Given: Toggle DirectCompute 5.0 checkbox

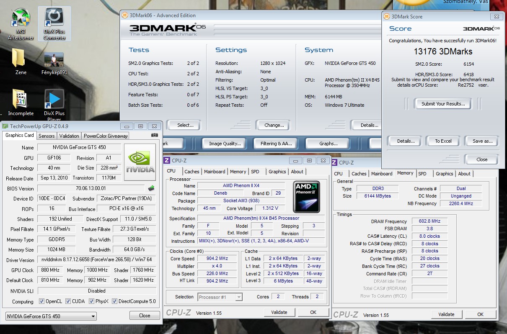Looking at the screenshot, I should click(114, 301).
